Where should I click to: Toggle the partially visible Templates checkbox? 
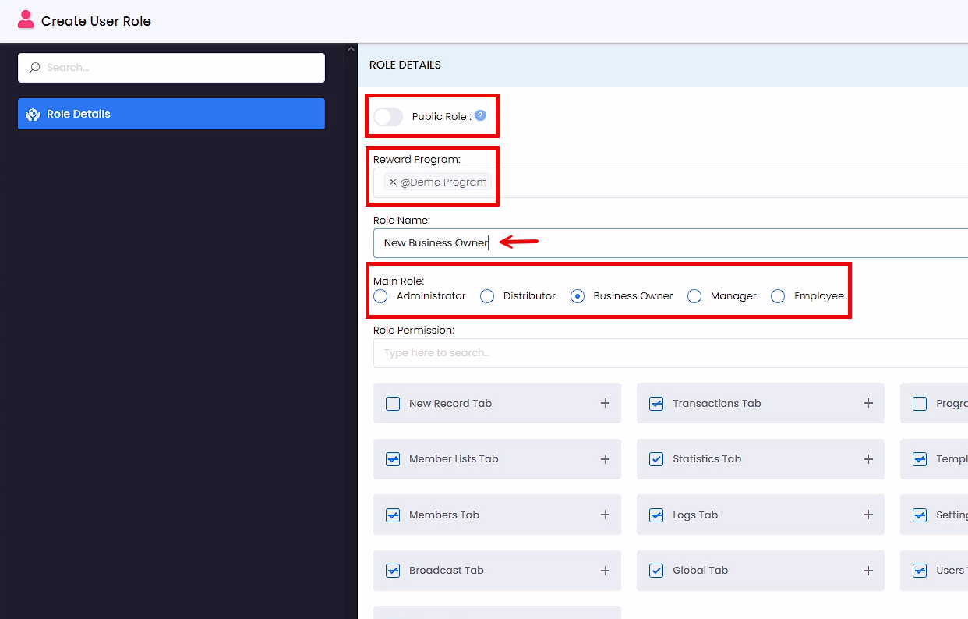[920, 459]
